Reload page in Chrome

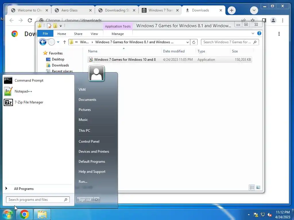[30, 20]
